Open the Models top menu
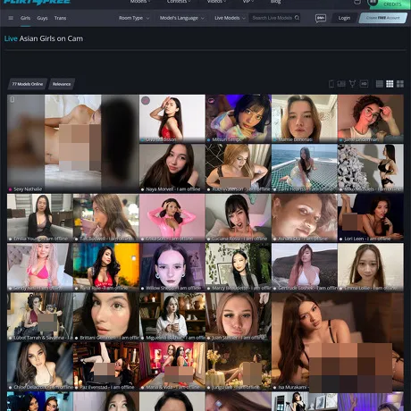Screen dimensions: 411x411 139,2
